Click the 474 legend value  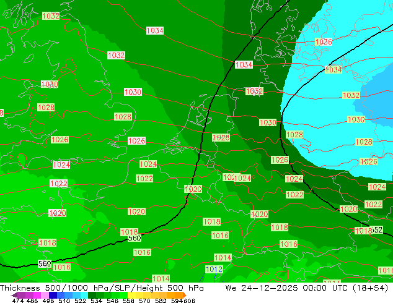(18, 301)
